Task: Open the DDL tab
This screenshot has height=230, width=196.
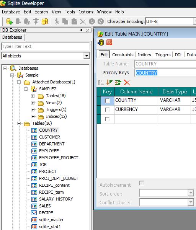Action: (178, 55)
